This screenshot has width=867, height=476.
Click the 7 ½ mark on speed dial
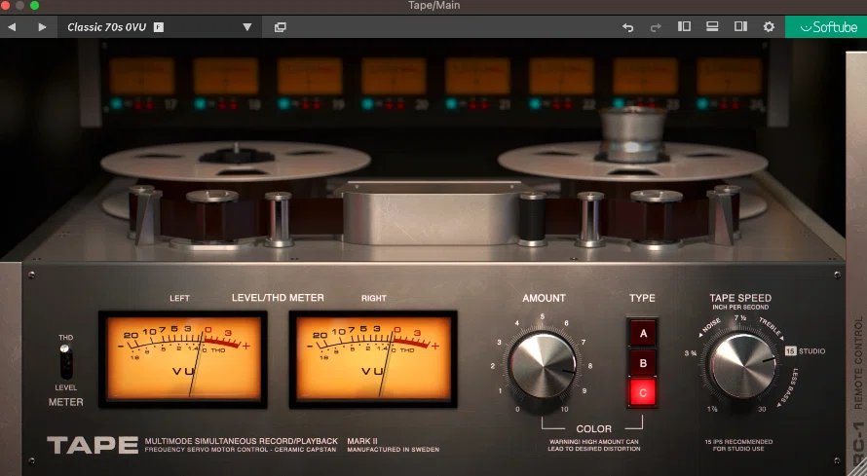(739, 318)
